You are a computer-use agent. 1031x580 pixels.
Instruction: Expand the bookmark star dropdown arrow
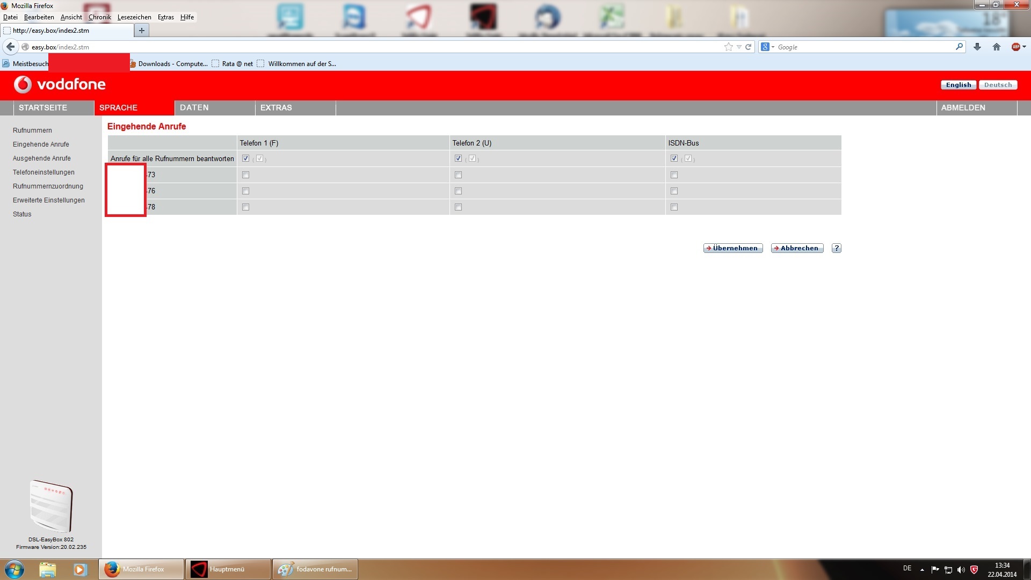click(739, 47)
